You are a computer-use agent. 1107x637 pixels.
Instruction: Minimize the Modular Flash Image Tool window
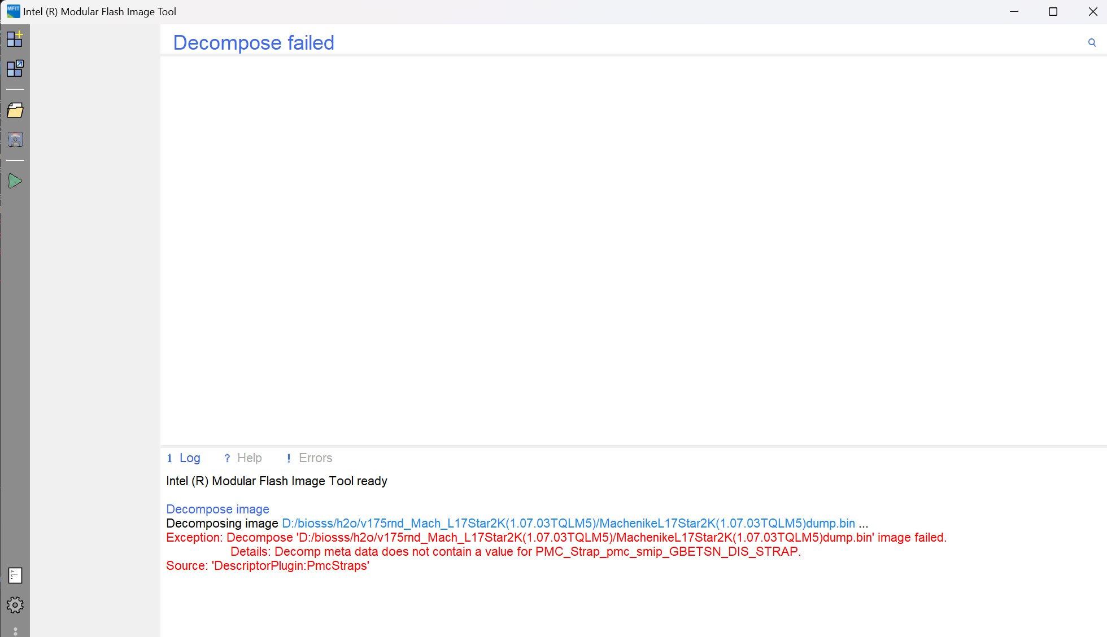pos(1014,12)
